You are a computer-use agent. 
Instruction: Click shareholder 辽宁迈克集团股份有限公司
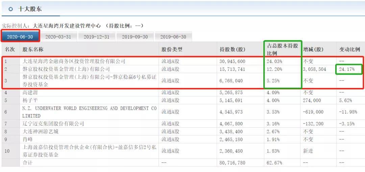pos(53,124)
